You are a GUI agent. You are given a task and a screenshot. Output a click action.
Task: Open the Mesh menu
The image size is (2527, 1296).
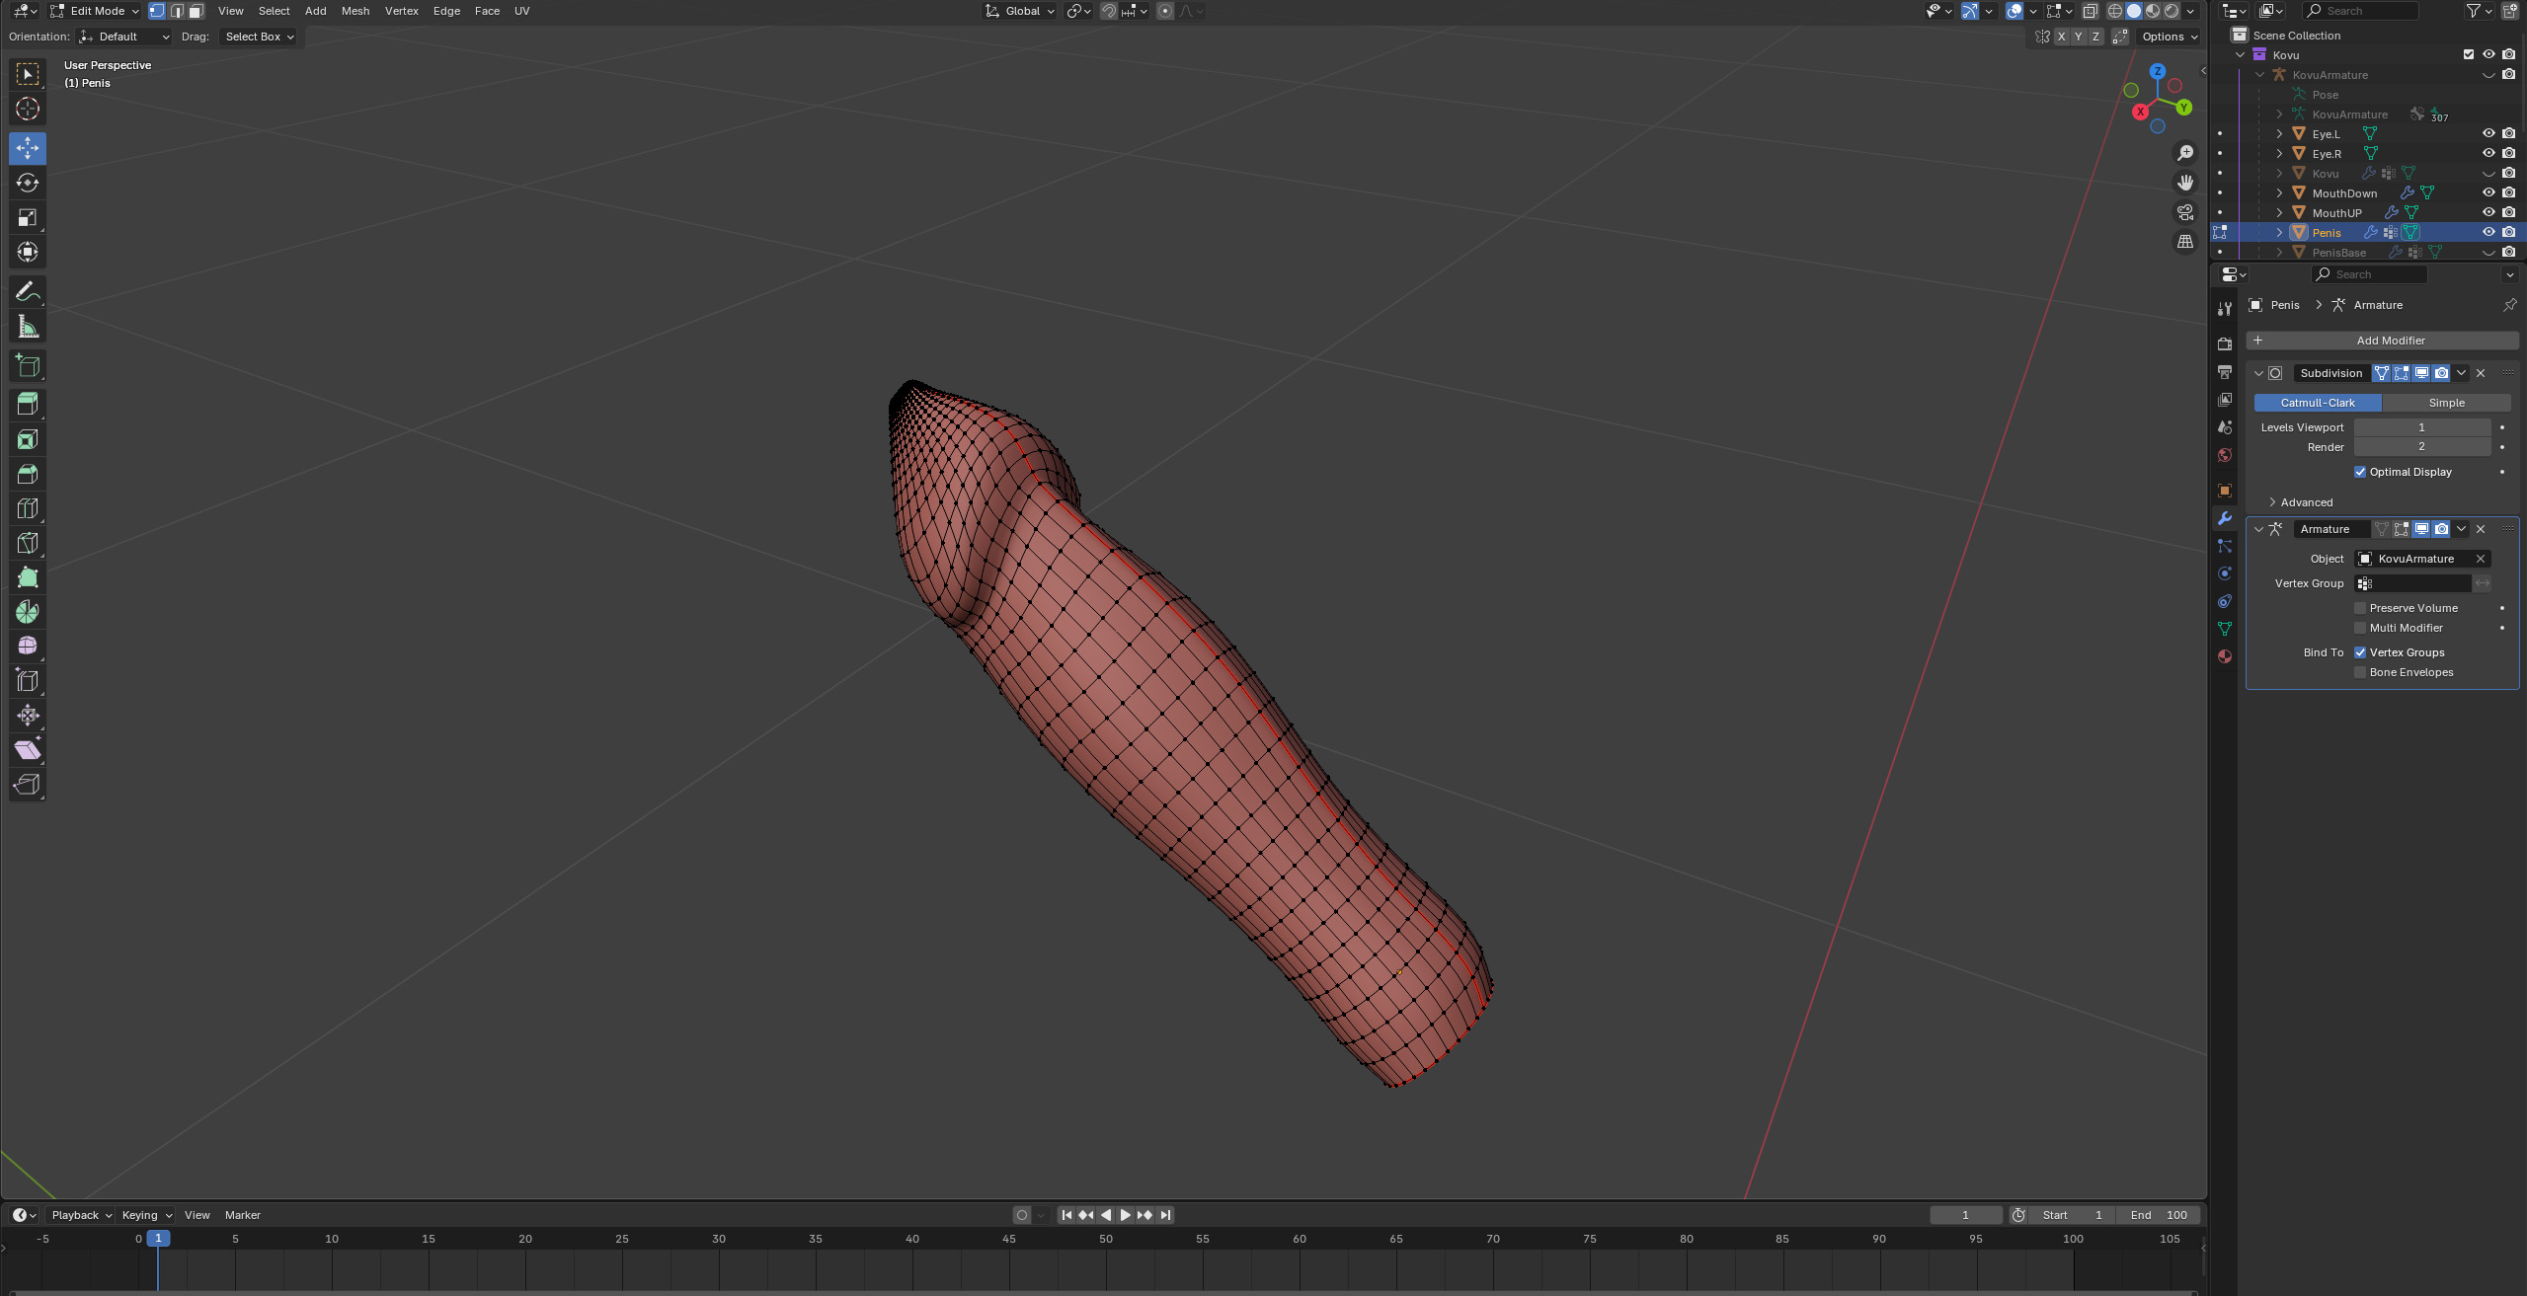pos(355,11)
